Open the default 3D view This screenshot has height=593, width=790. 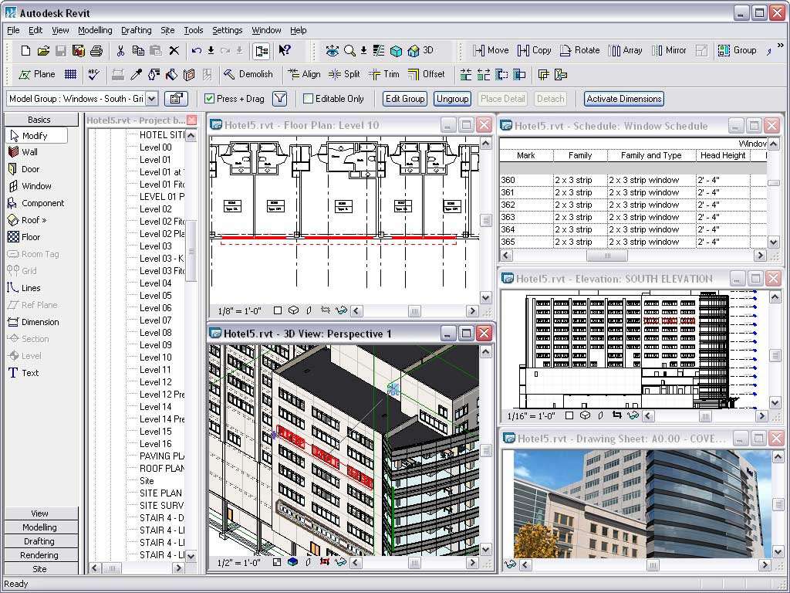(x=420, y=50)
